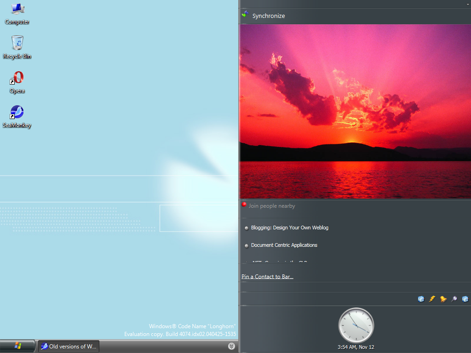Click the Opera browser shortcut

pos(17,81)
